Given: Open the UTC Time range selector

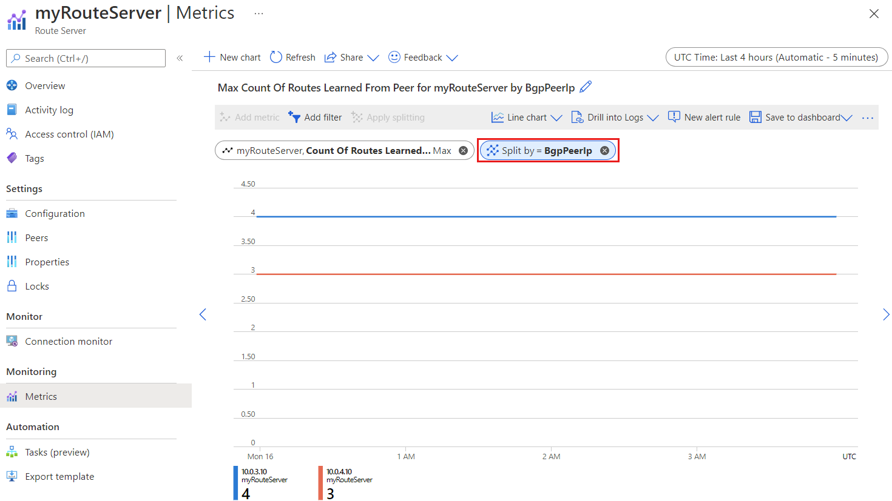Looking at the screenshot, I should [x=776, y=57].
